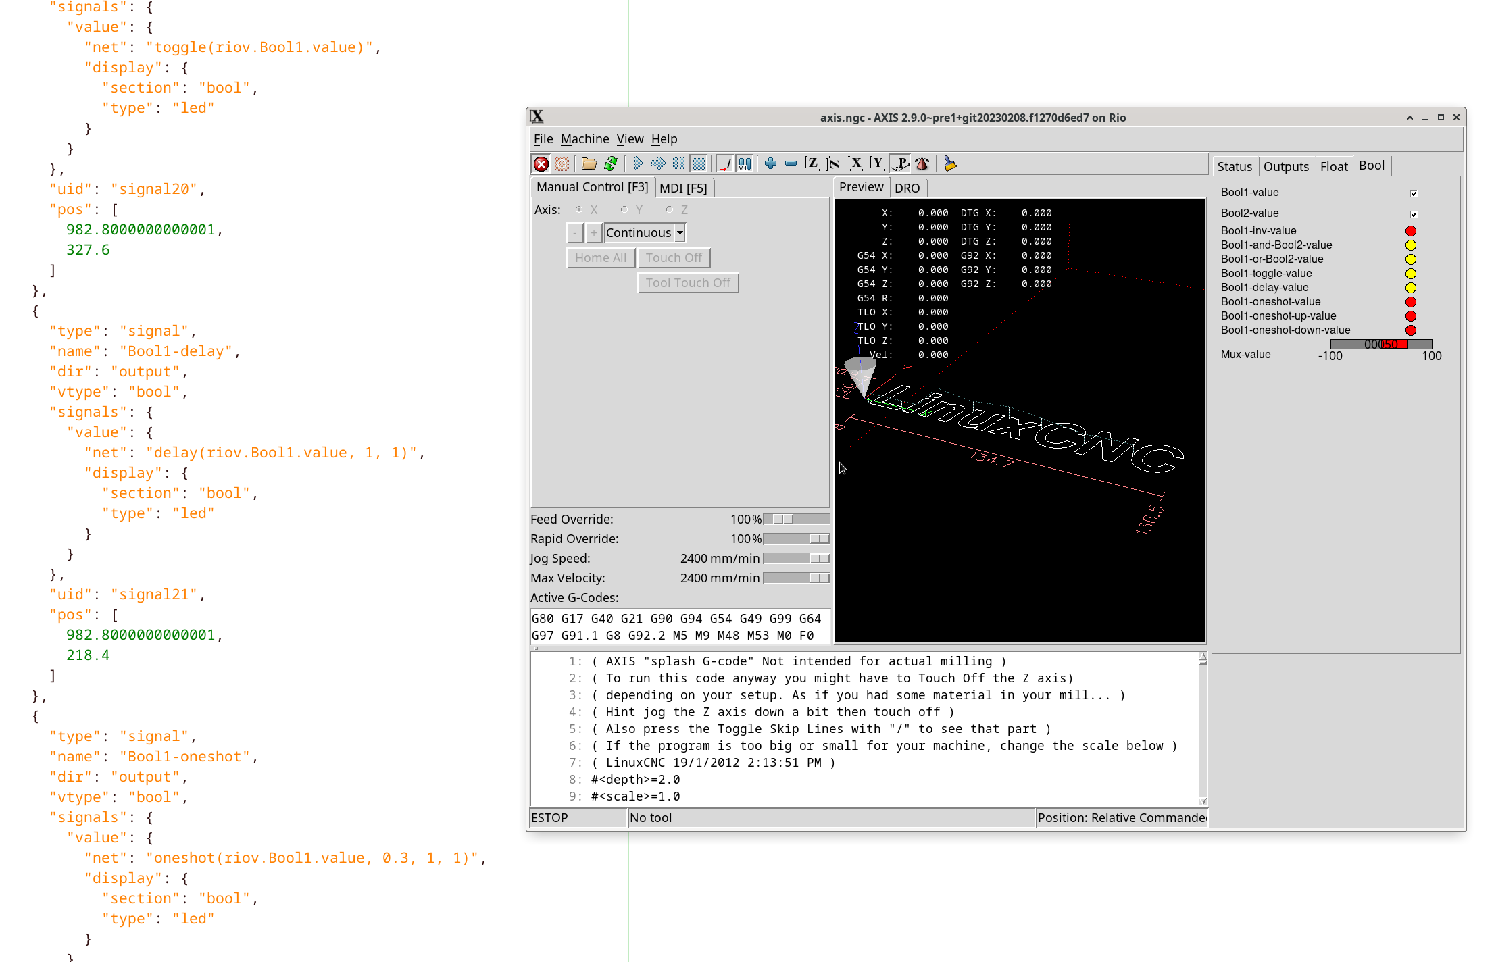Click the Touch Off button
Image resolution: width=1494 pixels, height=962 pixels.
pyautogui.click(x=674, y=257)
